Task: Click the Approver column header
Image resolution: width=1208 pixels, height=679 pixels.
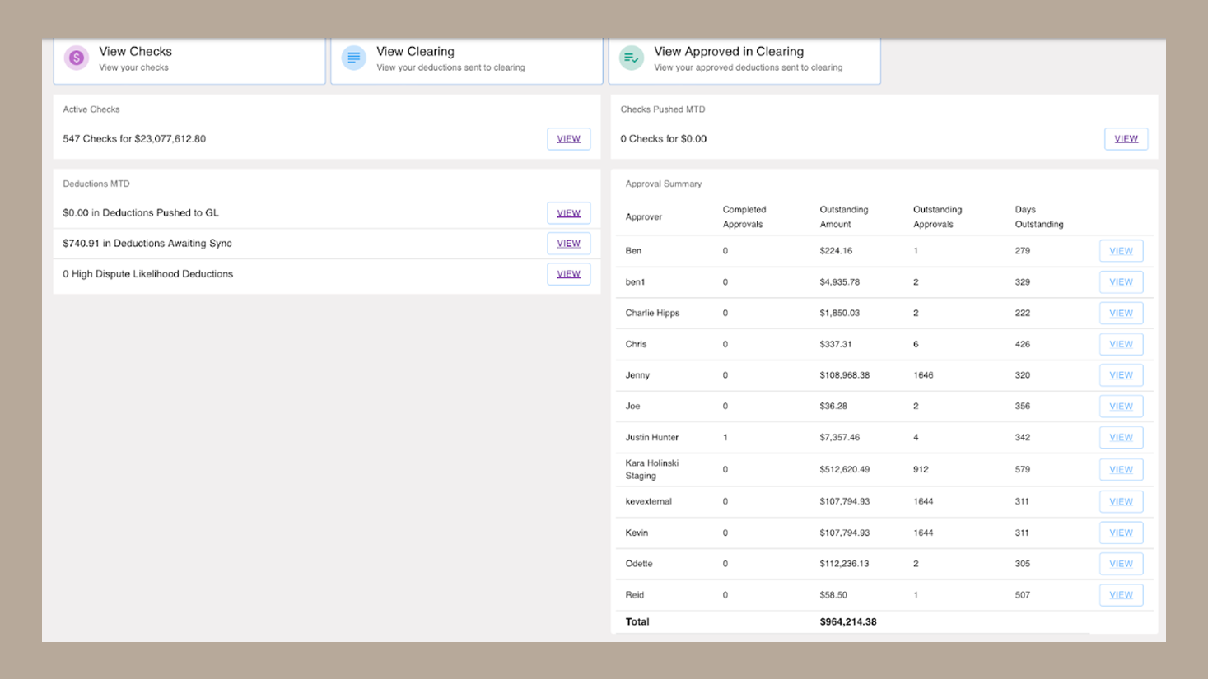Action: [x=643, y=217]
